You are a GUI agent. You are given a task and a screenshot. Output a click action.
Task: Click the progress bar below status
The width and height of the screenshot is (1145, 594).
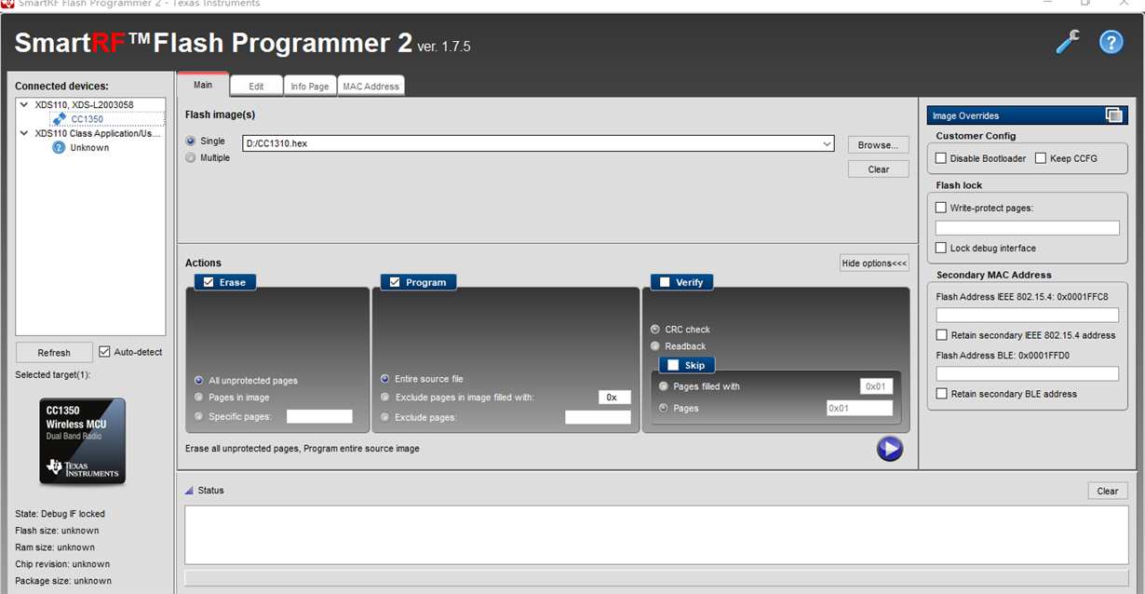(656, 578)
